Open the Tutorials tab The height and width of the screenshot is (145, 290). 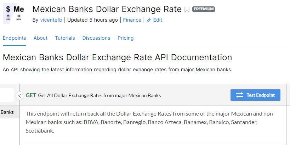point(65,38)
